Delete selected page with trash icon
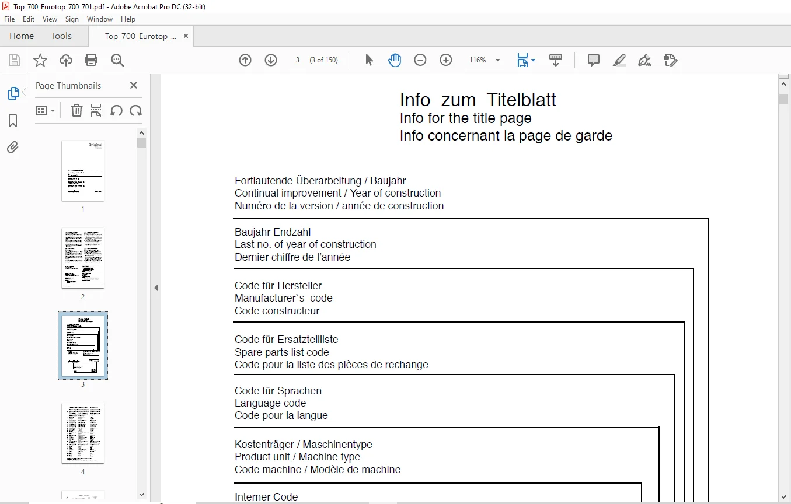 [x=76, y=110]
